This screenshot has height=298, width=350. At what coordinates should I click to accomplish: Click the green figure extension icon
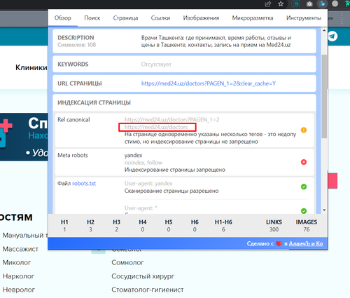[347, 4]
